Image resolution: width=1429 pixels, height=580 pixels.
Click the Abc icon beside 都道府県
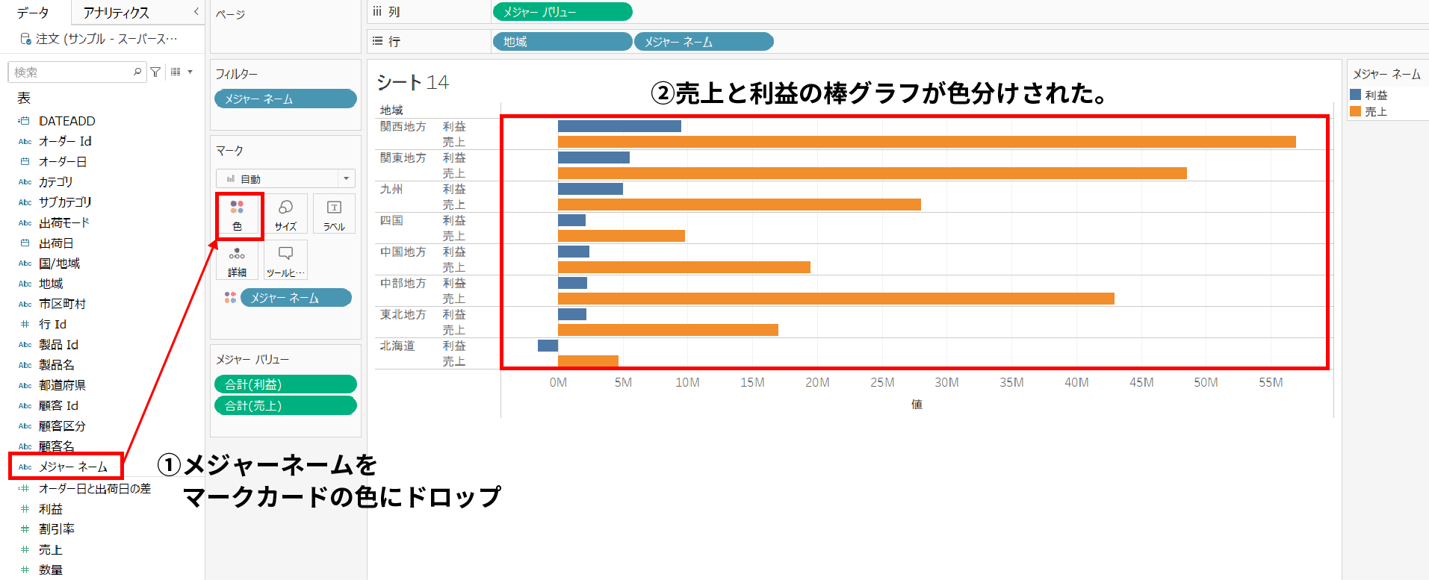pyautogui.click(x=25, y=386)
